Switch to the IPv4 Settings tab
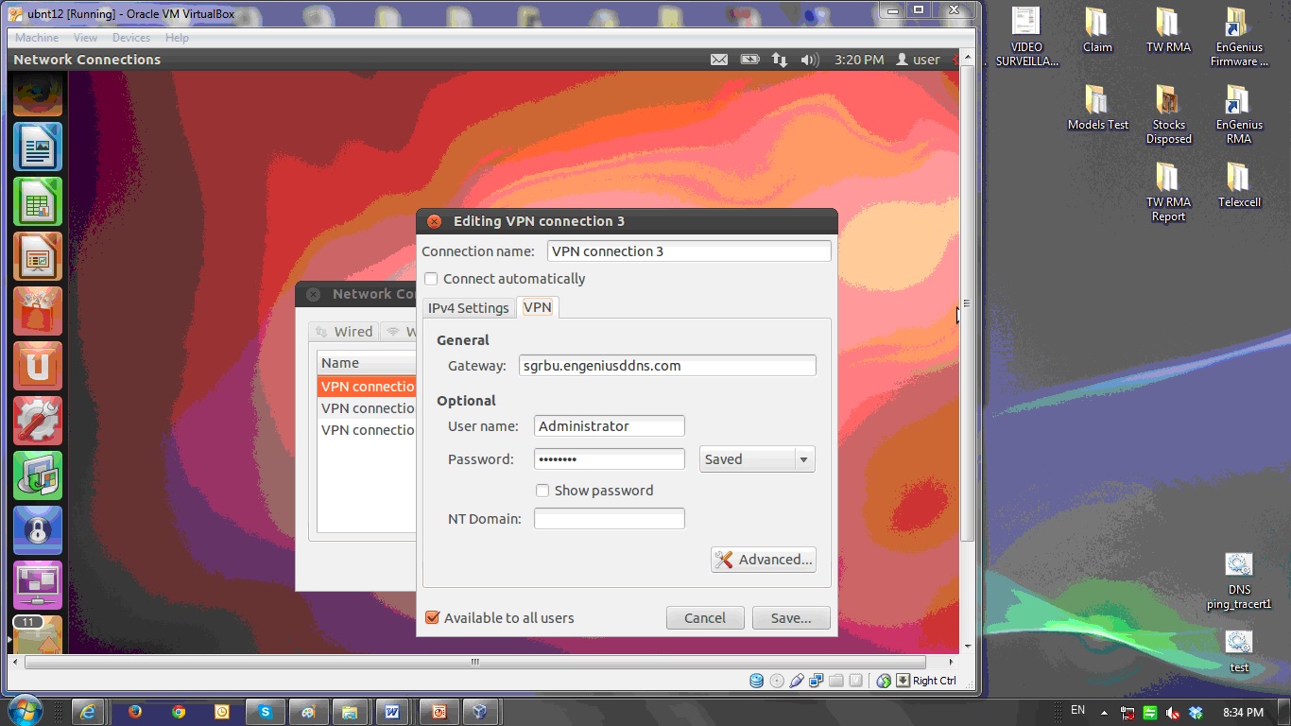 tap(469, 308)
